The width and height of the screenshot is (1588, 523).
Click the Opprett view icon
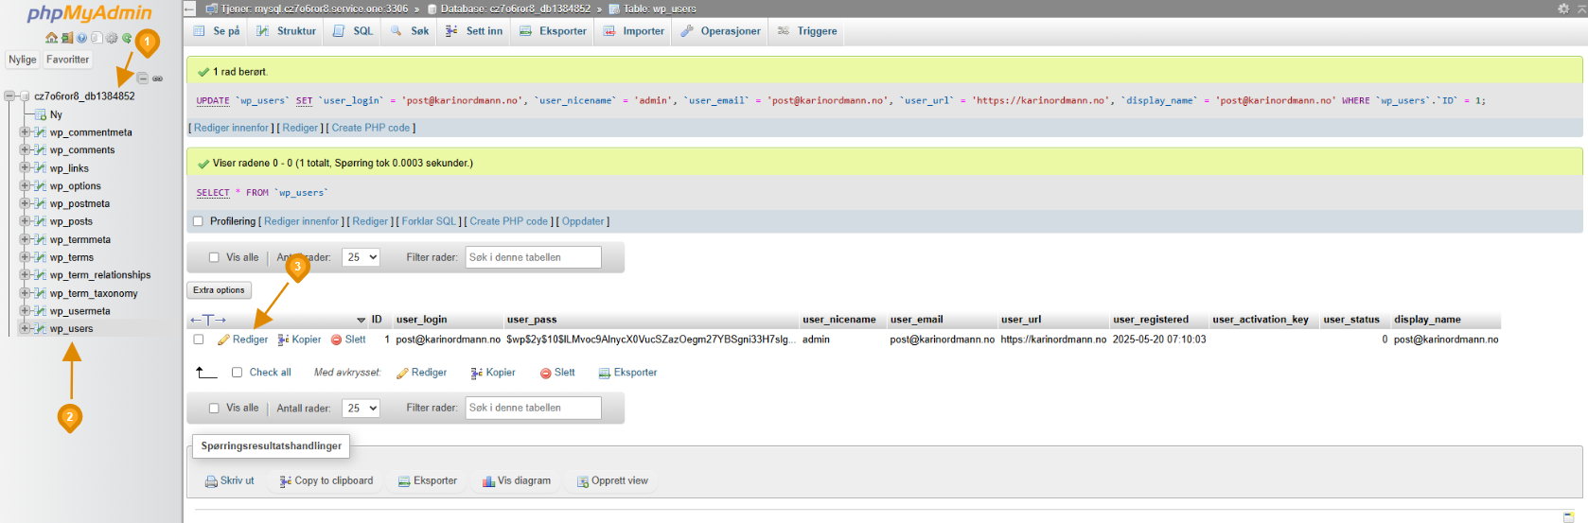tap(583, 481)
